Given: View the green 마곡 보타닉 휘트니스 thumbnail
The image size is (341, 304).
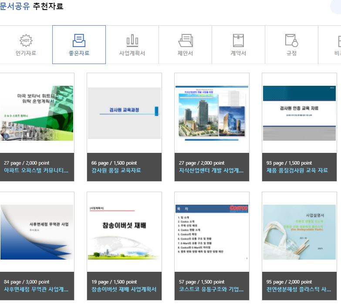Looking at the screenshot, I should click(x=37, y=113).
